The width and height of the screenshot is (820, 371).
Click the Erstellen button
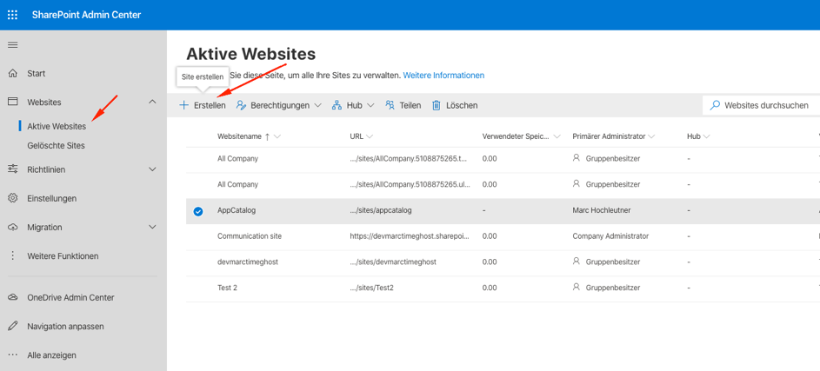tap(203, 105)
